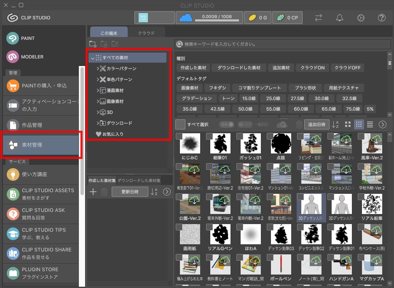Open the 追加日時 sort dropdown
394x288 pixels.
point(316,124)
